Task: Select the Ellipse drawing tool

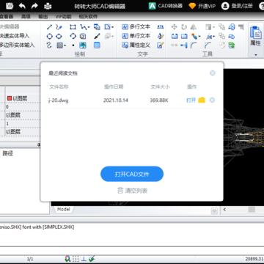Action: (x=59, y=37)
